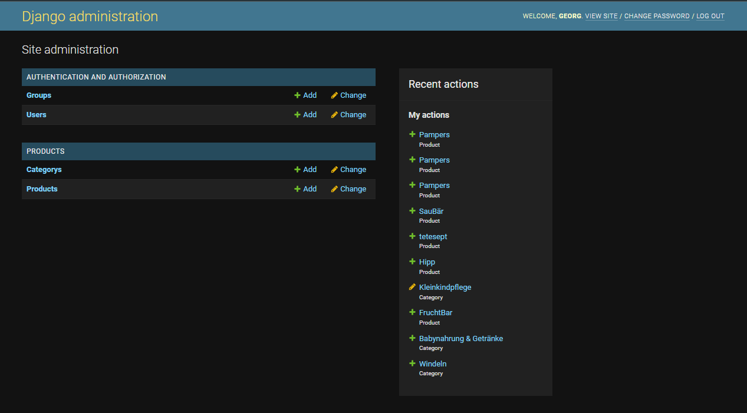
Task: Click VIEW SITE in the header
Action: point(601,16)
